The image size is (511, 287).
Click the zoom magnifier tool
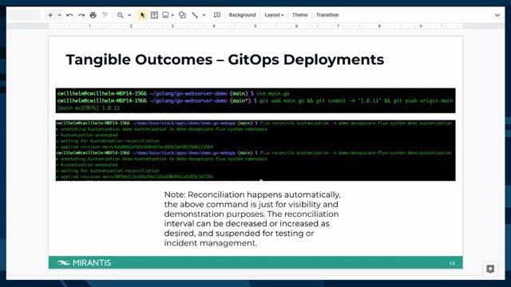[121, 15]
